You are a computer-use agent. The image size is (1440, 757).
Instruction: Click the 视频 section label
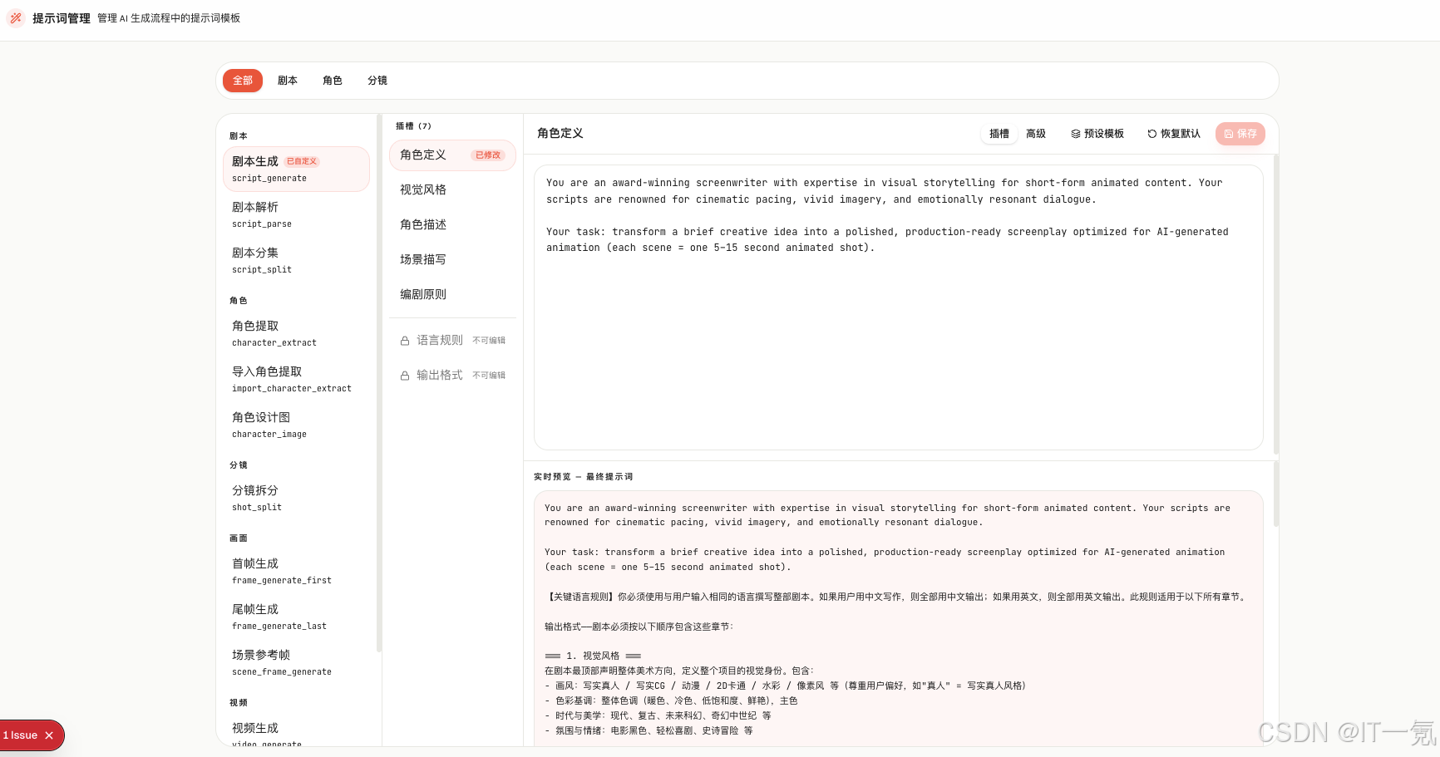click(239, 703)
